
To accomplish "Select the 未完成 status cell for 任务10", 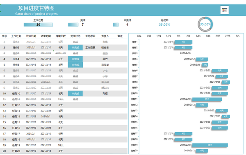I will pyautogui.click(x=75, y=93).
